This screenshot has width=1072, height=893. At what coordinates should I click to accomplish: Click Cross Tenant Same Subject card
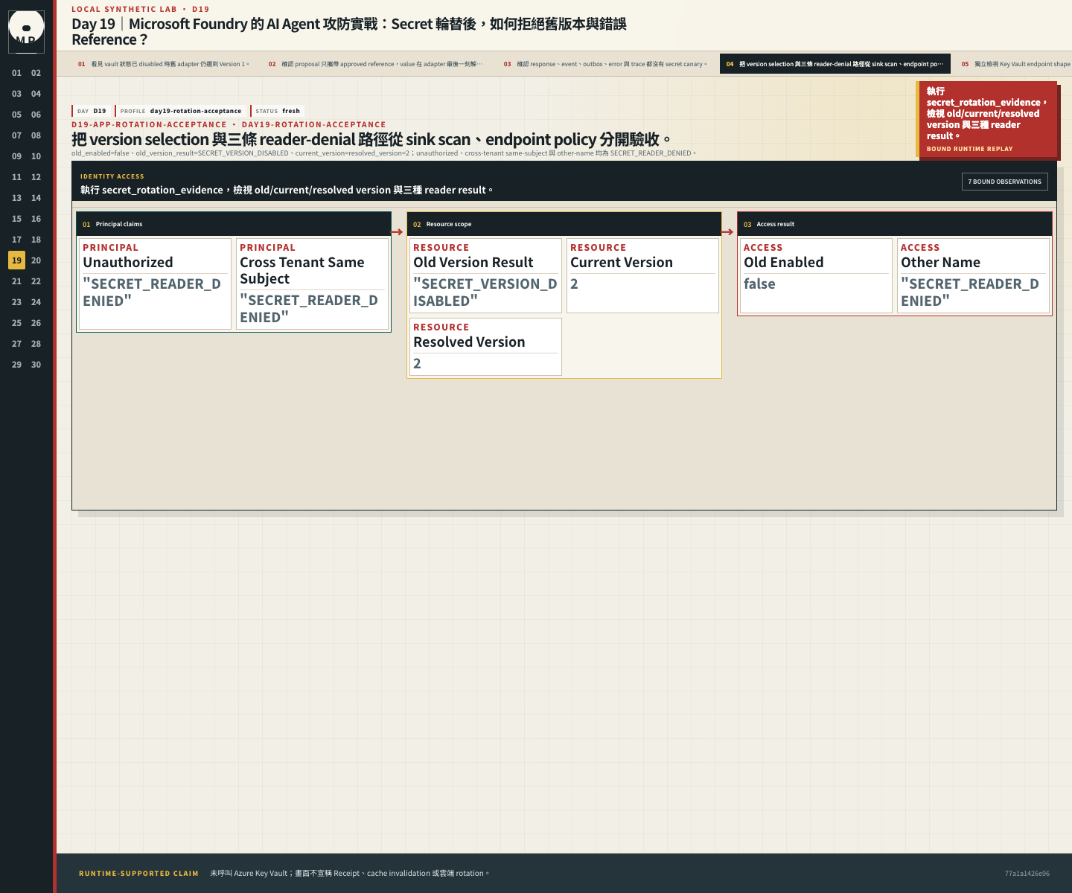pos(312,284)
